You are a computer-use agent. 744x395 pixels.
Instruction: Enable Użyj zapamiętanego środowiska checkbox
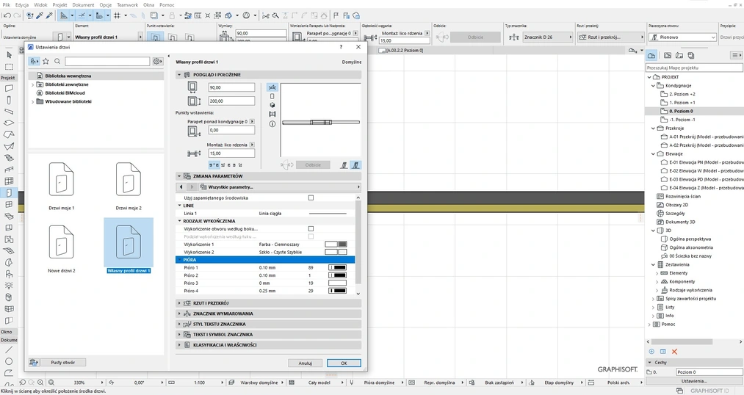point(311,197)
